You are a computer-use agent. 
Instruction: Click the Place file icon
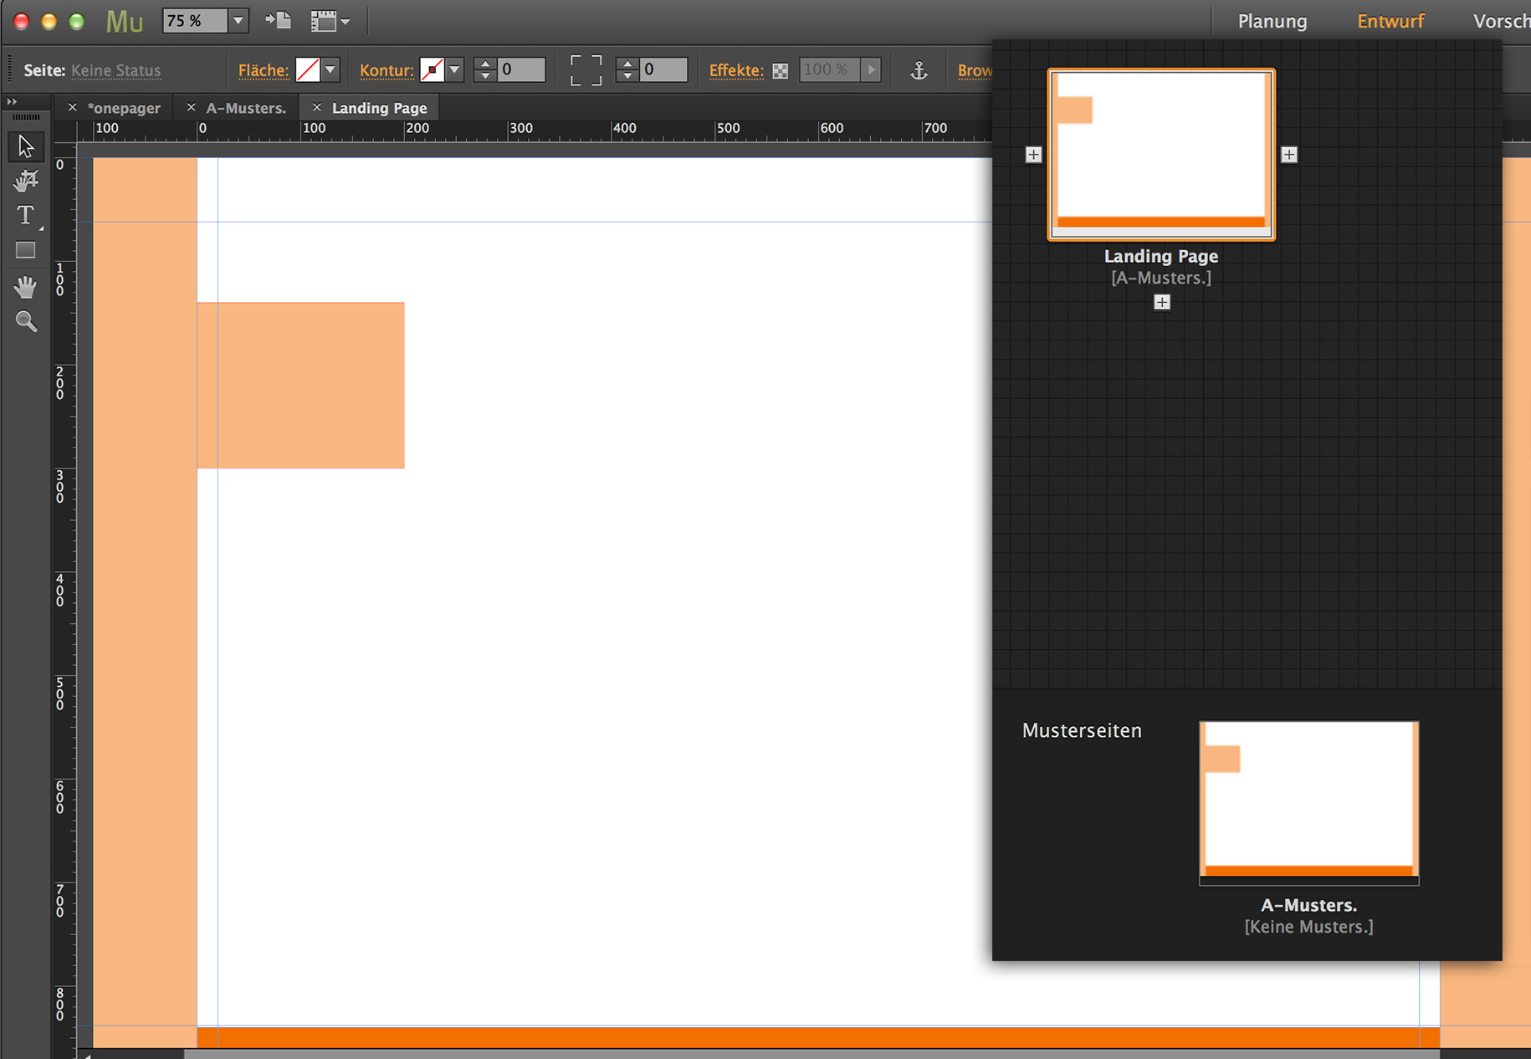click(x=278, y=21)
